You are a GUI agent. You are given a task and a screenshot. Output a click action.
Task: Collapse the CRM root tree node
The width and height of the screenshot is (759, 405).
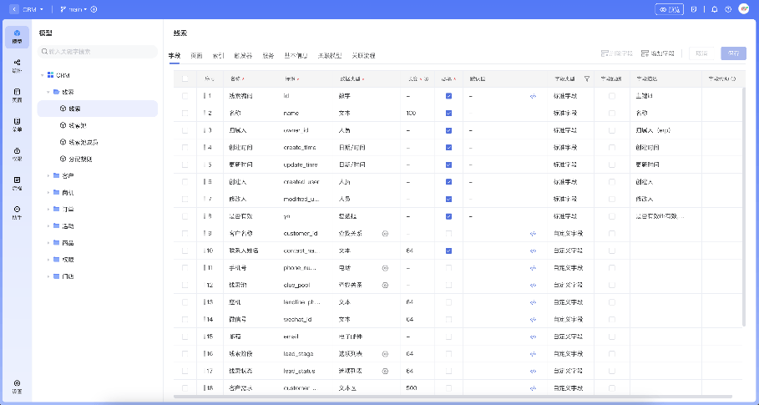coord(42,75)
